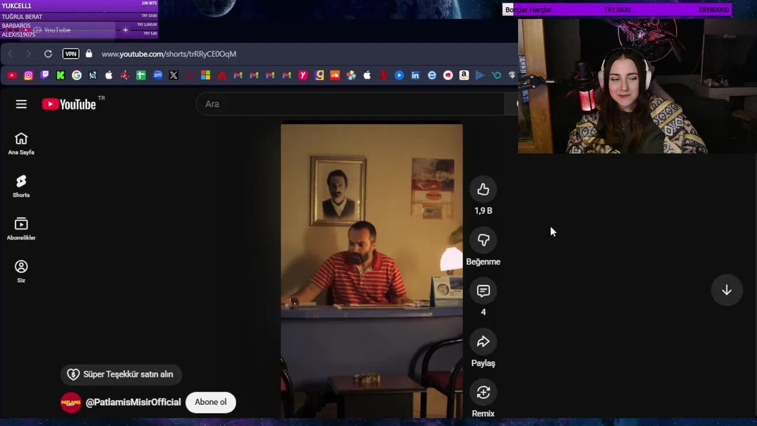757x426 pixels.
Task: Open Abonelikler (Subscriptions)
Action: 21,229
